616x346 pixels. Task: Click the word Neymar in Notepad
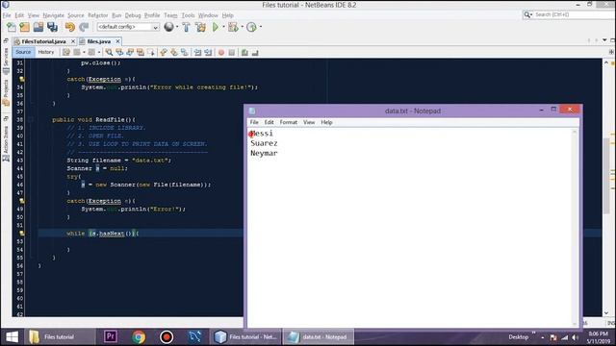(x=264, y=153)
